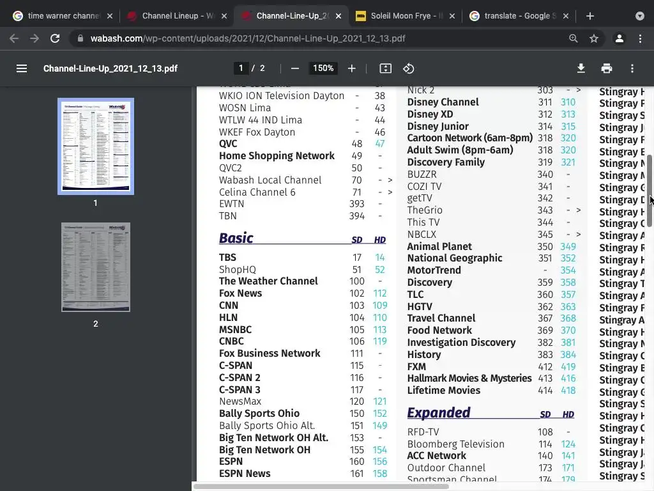Open the PDF viewer more actions menu
Image resolution: width=654 pixels, height=491 pixels.
(632, 68)
